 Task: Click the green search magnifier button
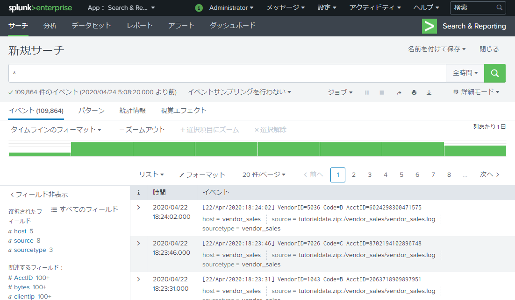pos(495,73)
